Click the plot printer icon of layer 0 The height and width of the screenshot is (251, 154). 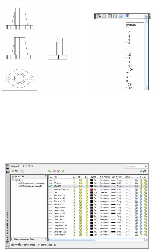coord(136,180)
